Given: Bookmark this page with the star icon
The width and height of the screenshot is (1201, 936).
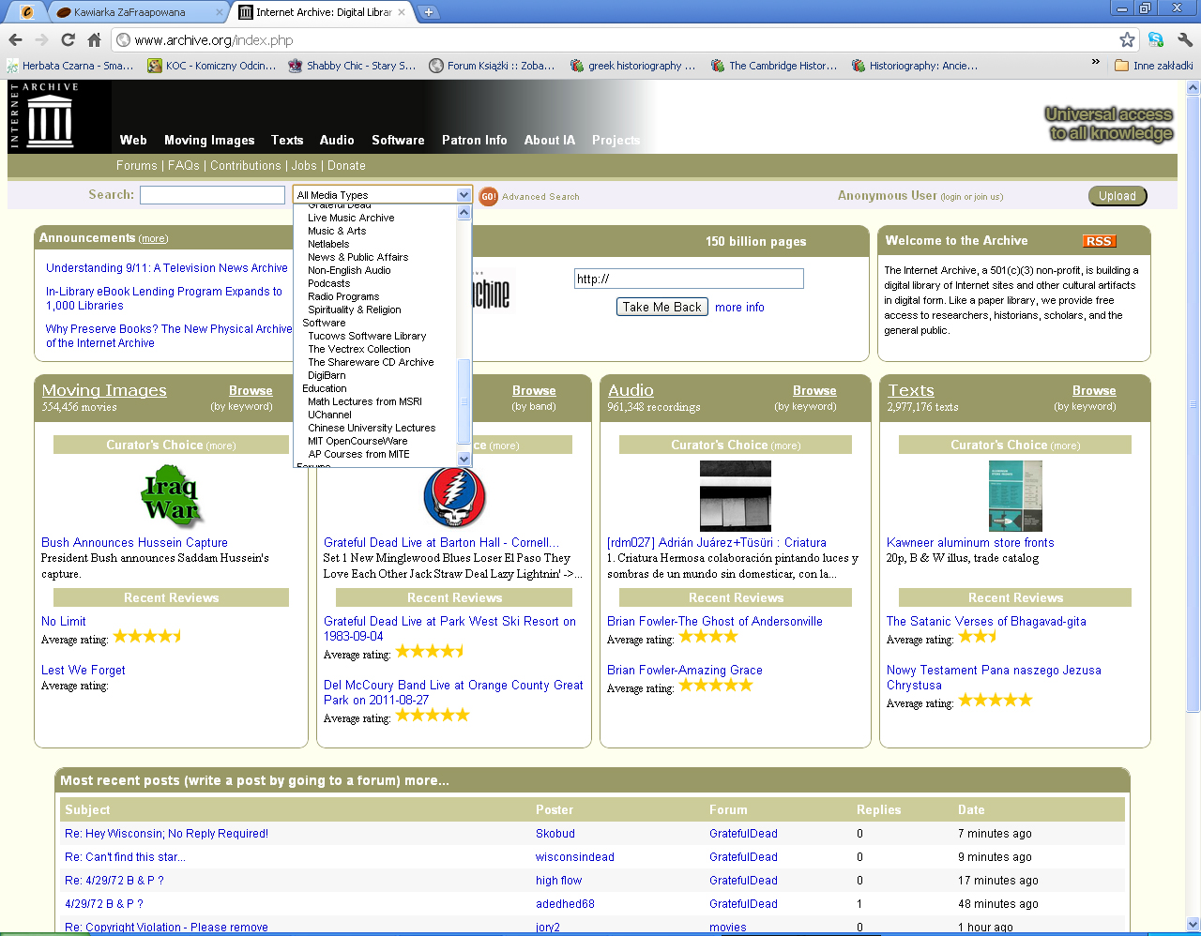Looking at the screenshot, I should tap(1127, 39).
